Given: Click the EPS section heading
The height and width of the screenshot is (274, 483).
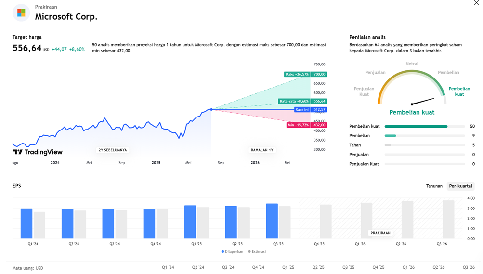Looking at the screenshot, I should [17, 186].
